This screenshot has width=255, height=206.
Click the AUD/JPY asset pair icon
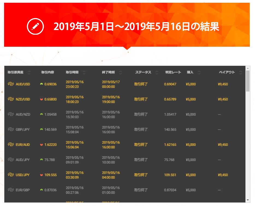(x=11, y=160)
